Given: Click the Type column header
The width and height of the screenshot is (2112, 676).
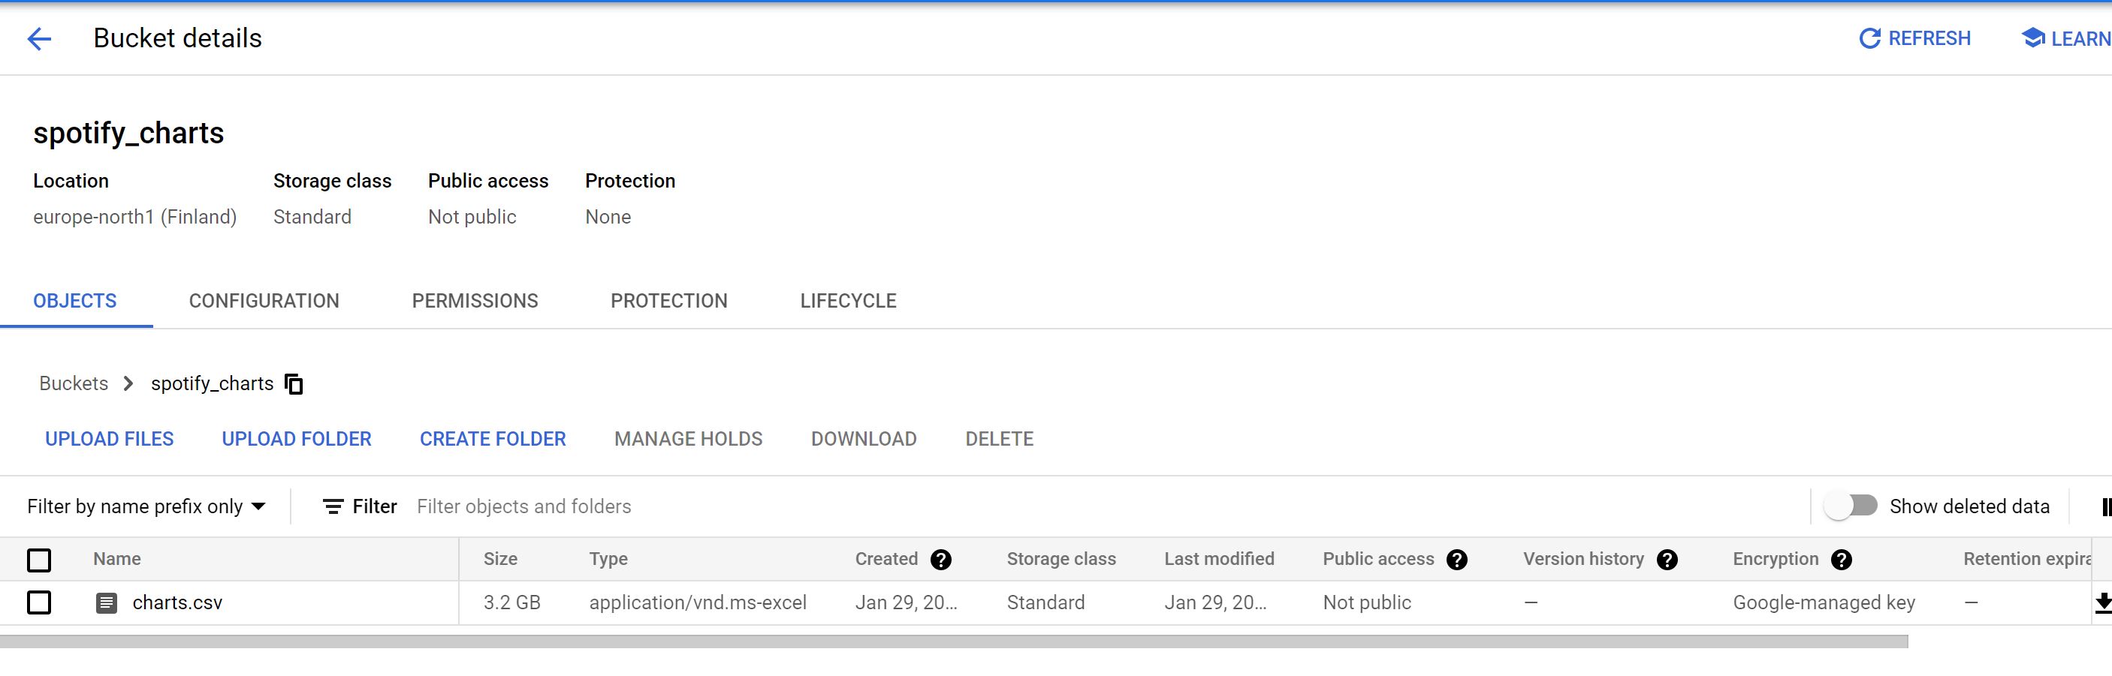Looking at the screenshot, I should coord(608,560).
